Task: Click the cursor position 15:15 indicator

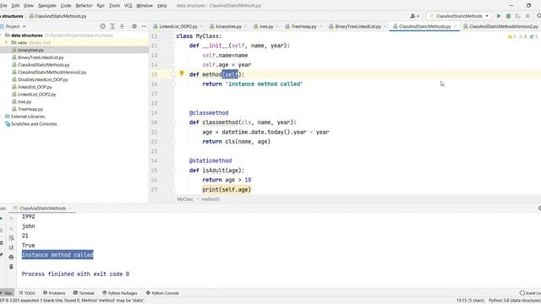Action: (470, 301)
